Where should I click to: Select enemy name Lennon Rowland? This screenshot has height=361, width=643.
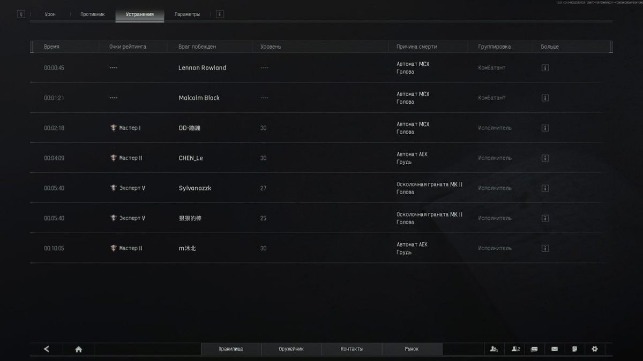point(203,68)
